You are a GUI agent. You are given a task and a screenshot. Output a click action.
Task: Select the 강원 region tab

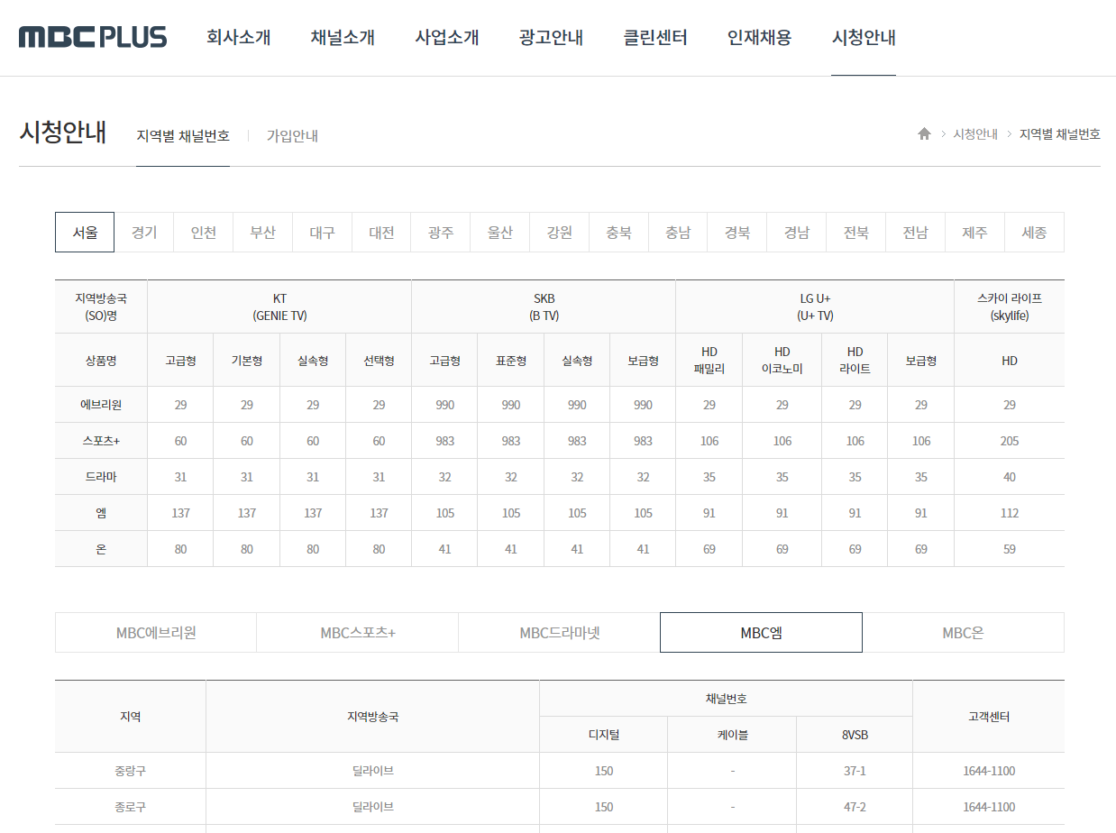[x=560, y=232]
